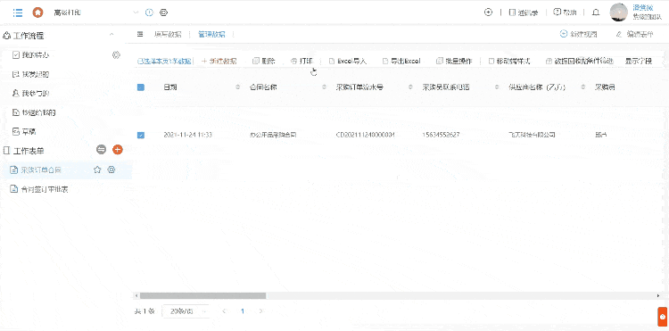Open the orange floating help button
The image size is (669, 331).
tap(662, 317)
